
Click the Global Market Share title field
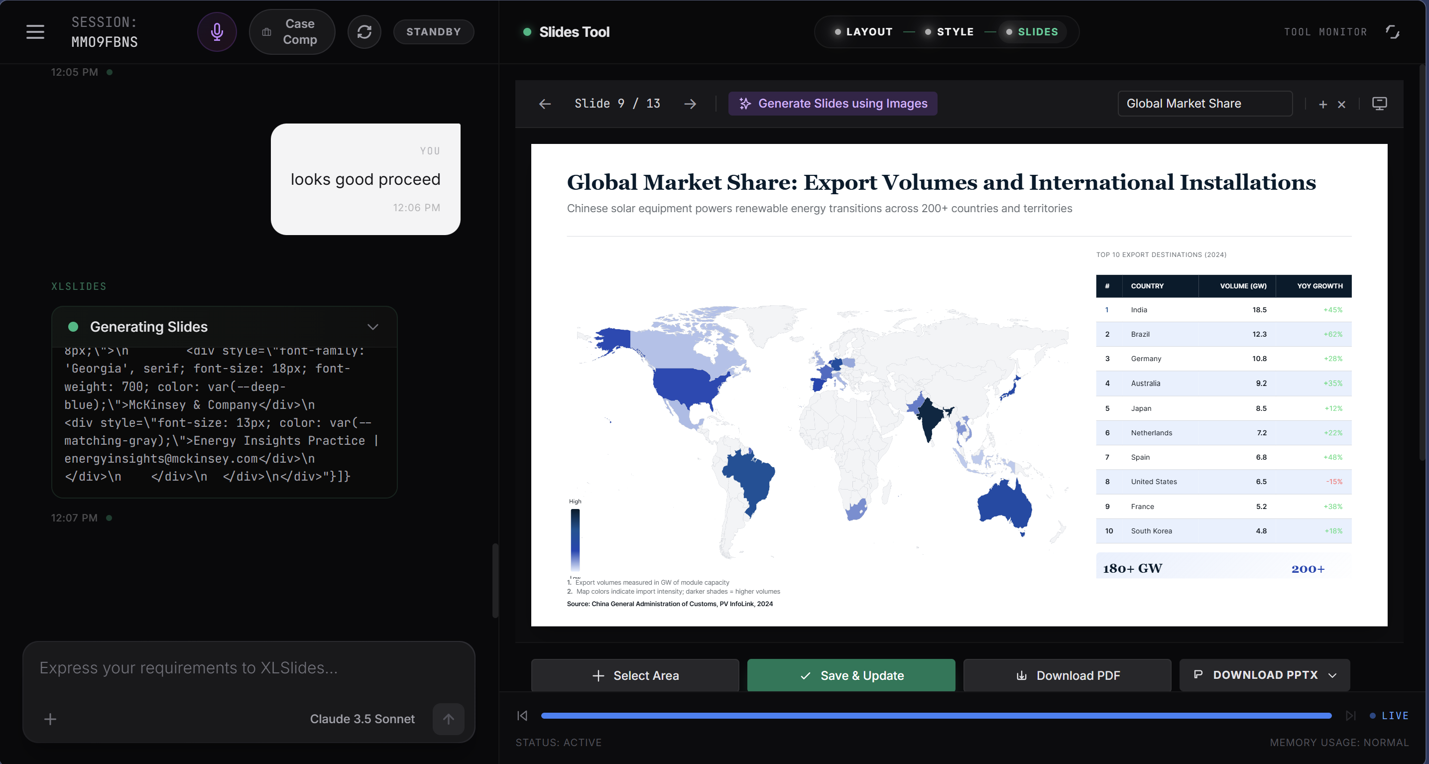1204,104
